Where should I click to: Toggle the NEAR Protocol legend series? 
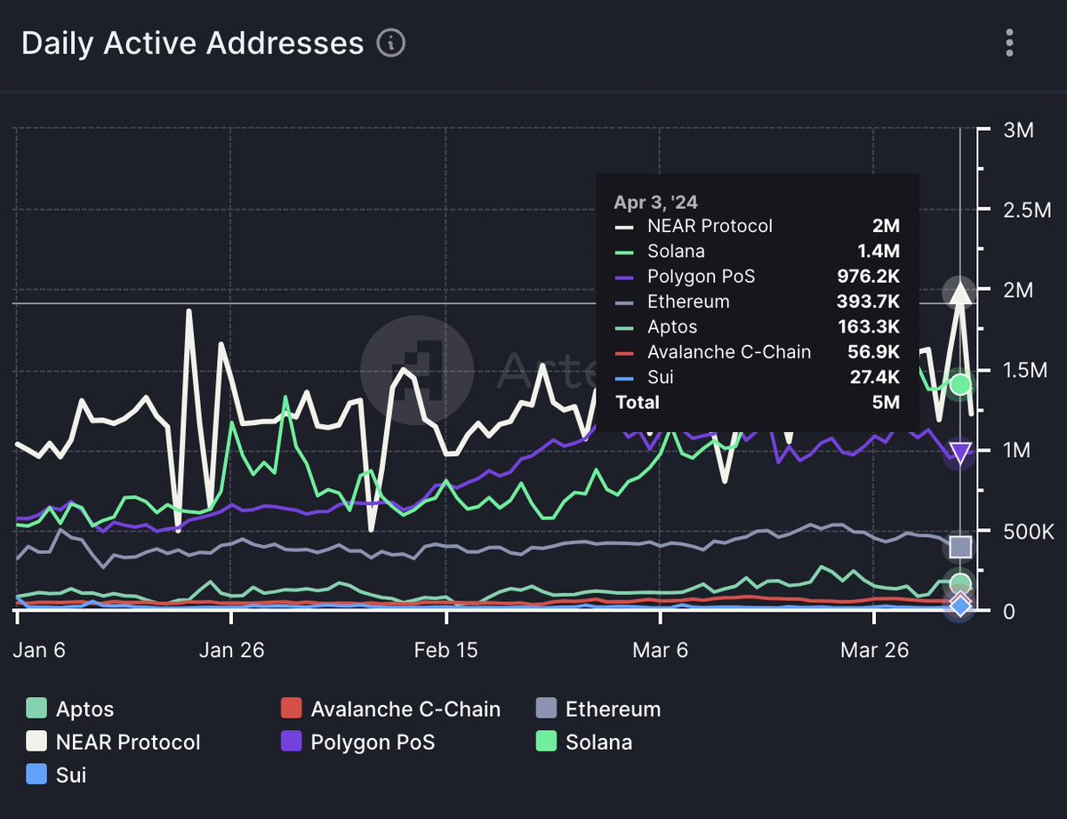click(113, 742)
